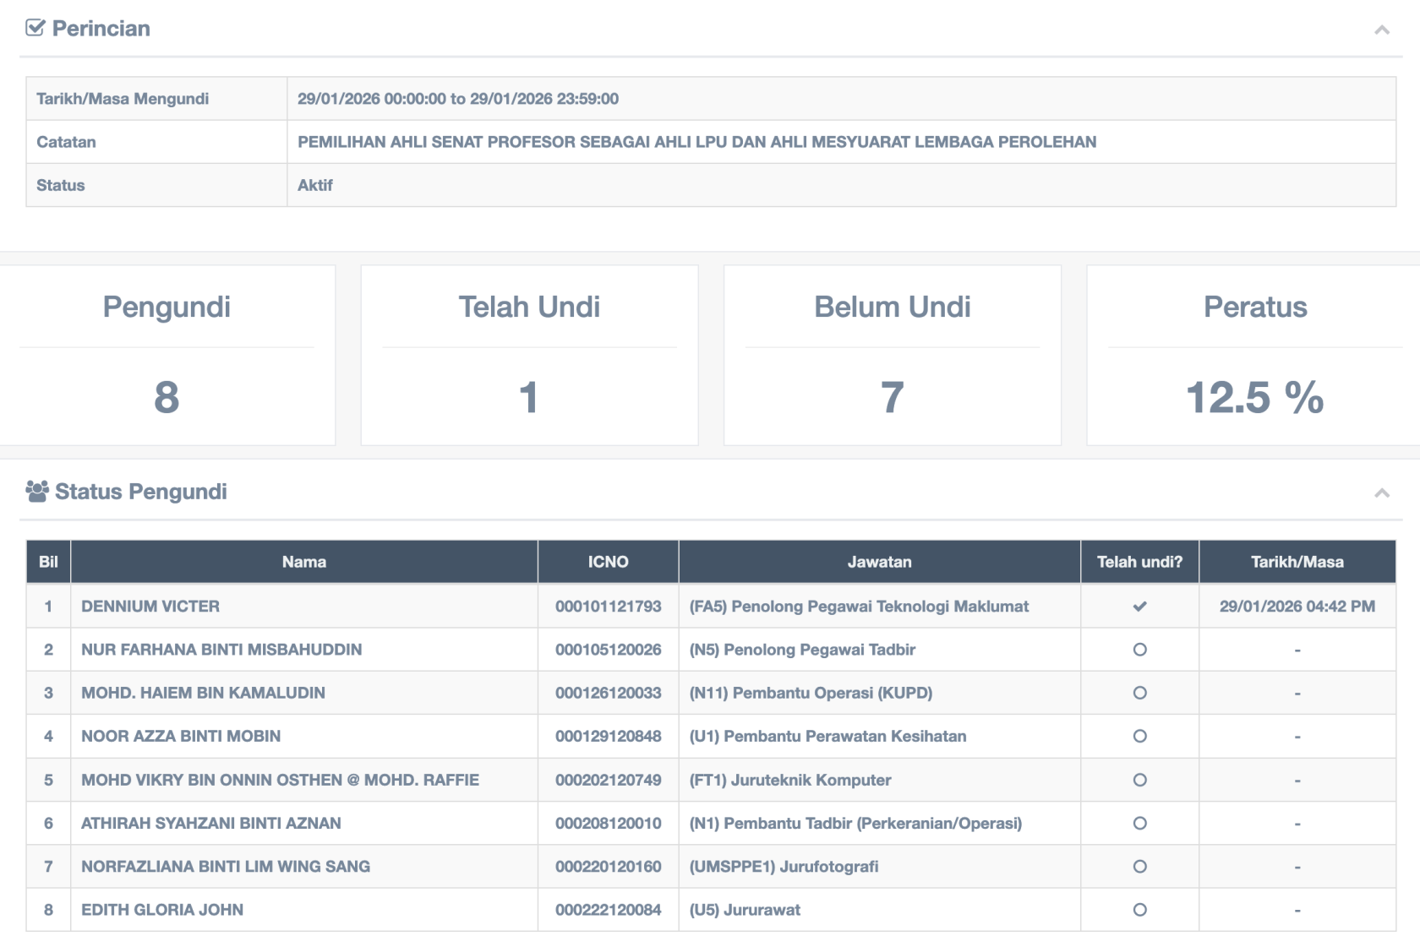Select the Telah Undi summary card

point(529,355)
